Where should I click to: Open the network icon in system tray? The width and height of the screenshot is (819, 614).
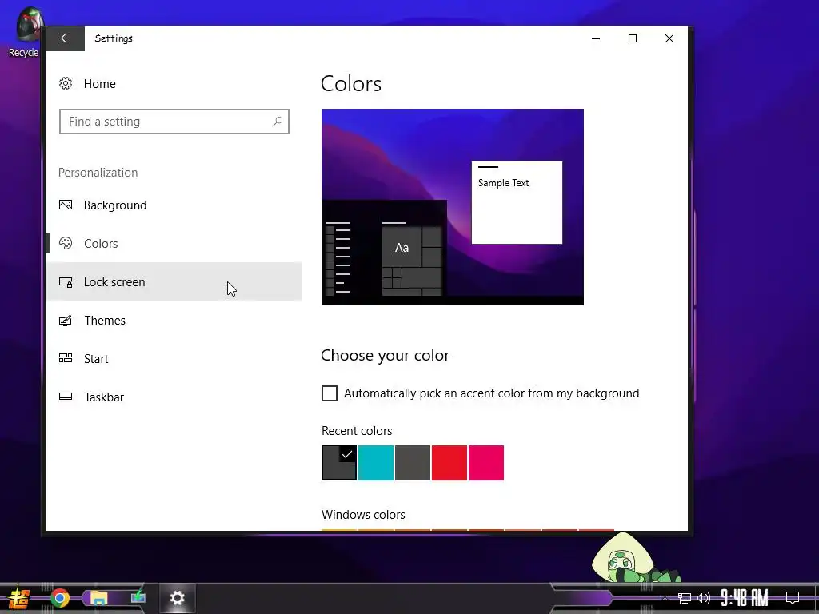pos(685,598)
